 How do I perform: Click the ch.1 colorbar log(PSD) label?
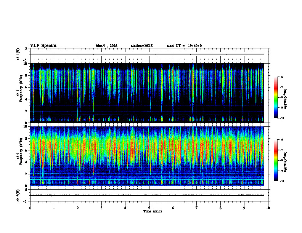point(286,99)
